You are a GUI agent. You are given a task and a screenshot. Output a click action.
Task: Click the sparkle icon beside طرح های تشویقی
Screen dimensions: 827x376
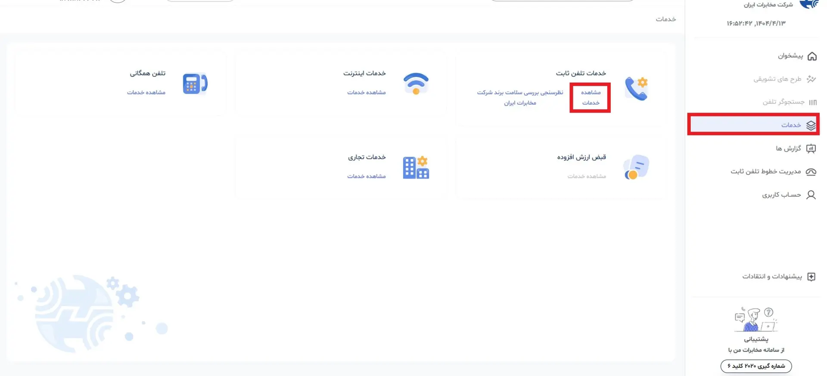coord(811,79)
